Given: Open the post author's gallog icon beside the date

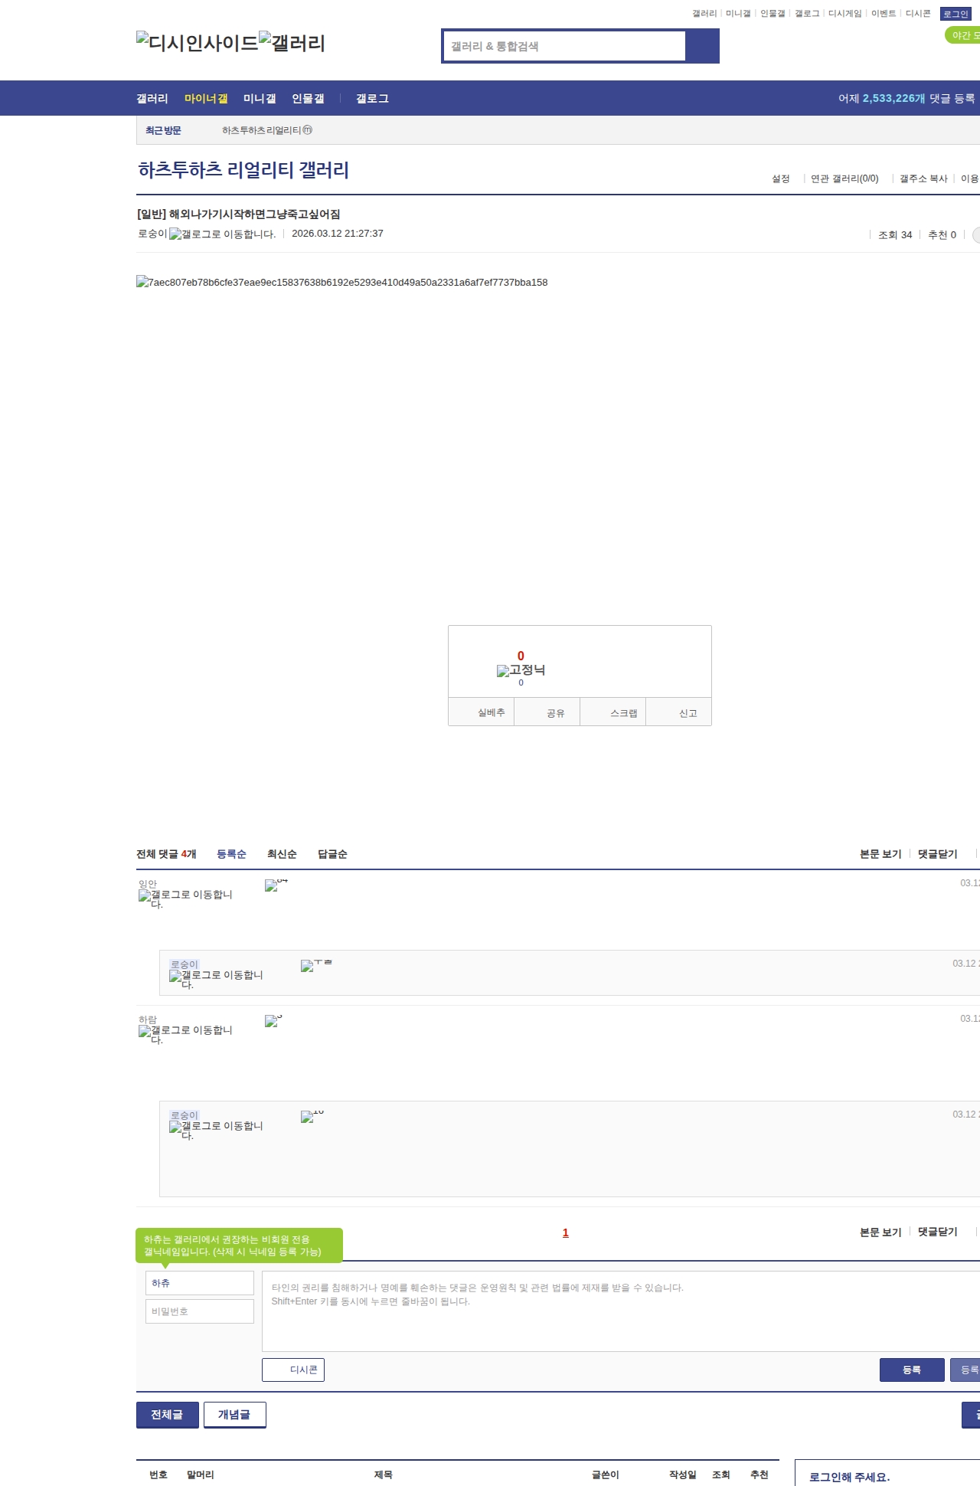Looking at the screenshot, I should point(222,234).
